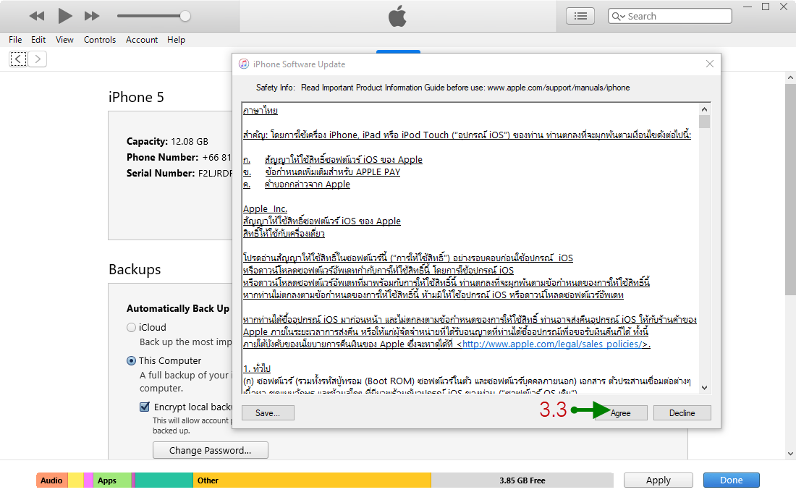This screenshot has height=500, width=796.
Task: Skip forward with the fast-forward button
Action: [92, 16]
